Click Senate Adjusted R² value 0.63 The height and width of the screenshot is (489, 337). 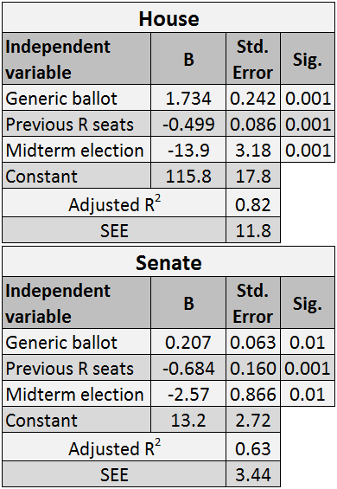click(x=253, y=447)
